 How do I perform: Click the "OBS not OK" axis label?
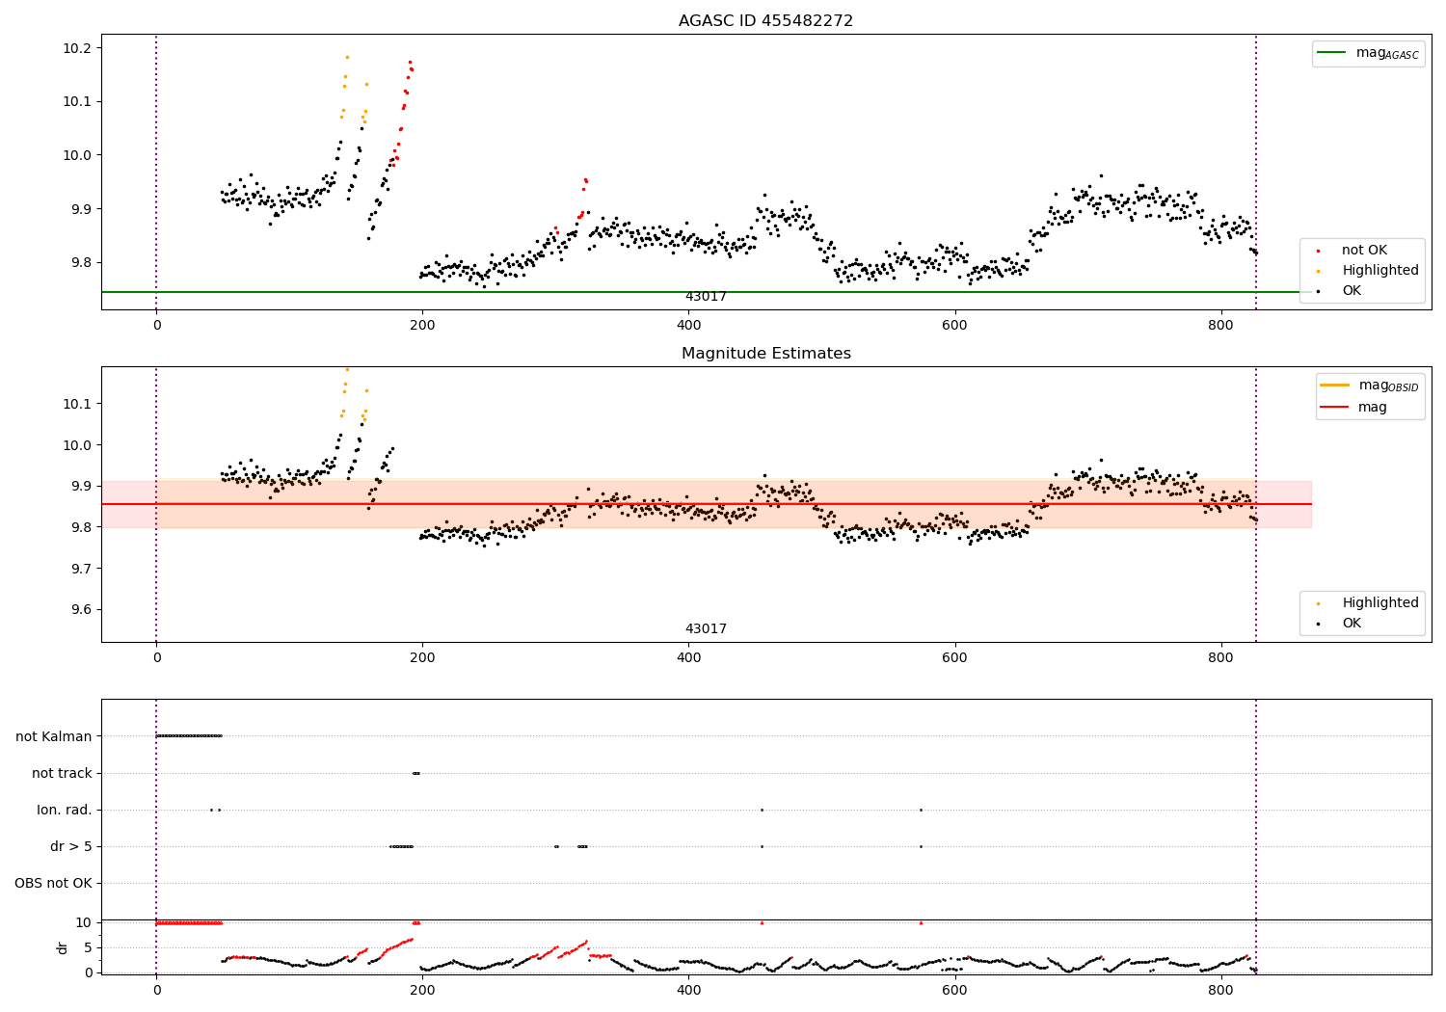[53, 884]
